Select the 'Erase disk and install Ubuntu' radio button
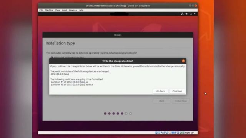Image resolution: width=246 pixels, height=138 pixels. [52, 58]
